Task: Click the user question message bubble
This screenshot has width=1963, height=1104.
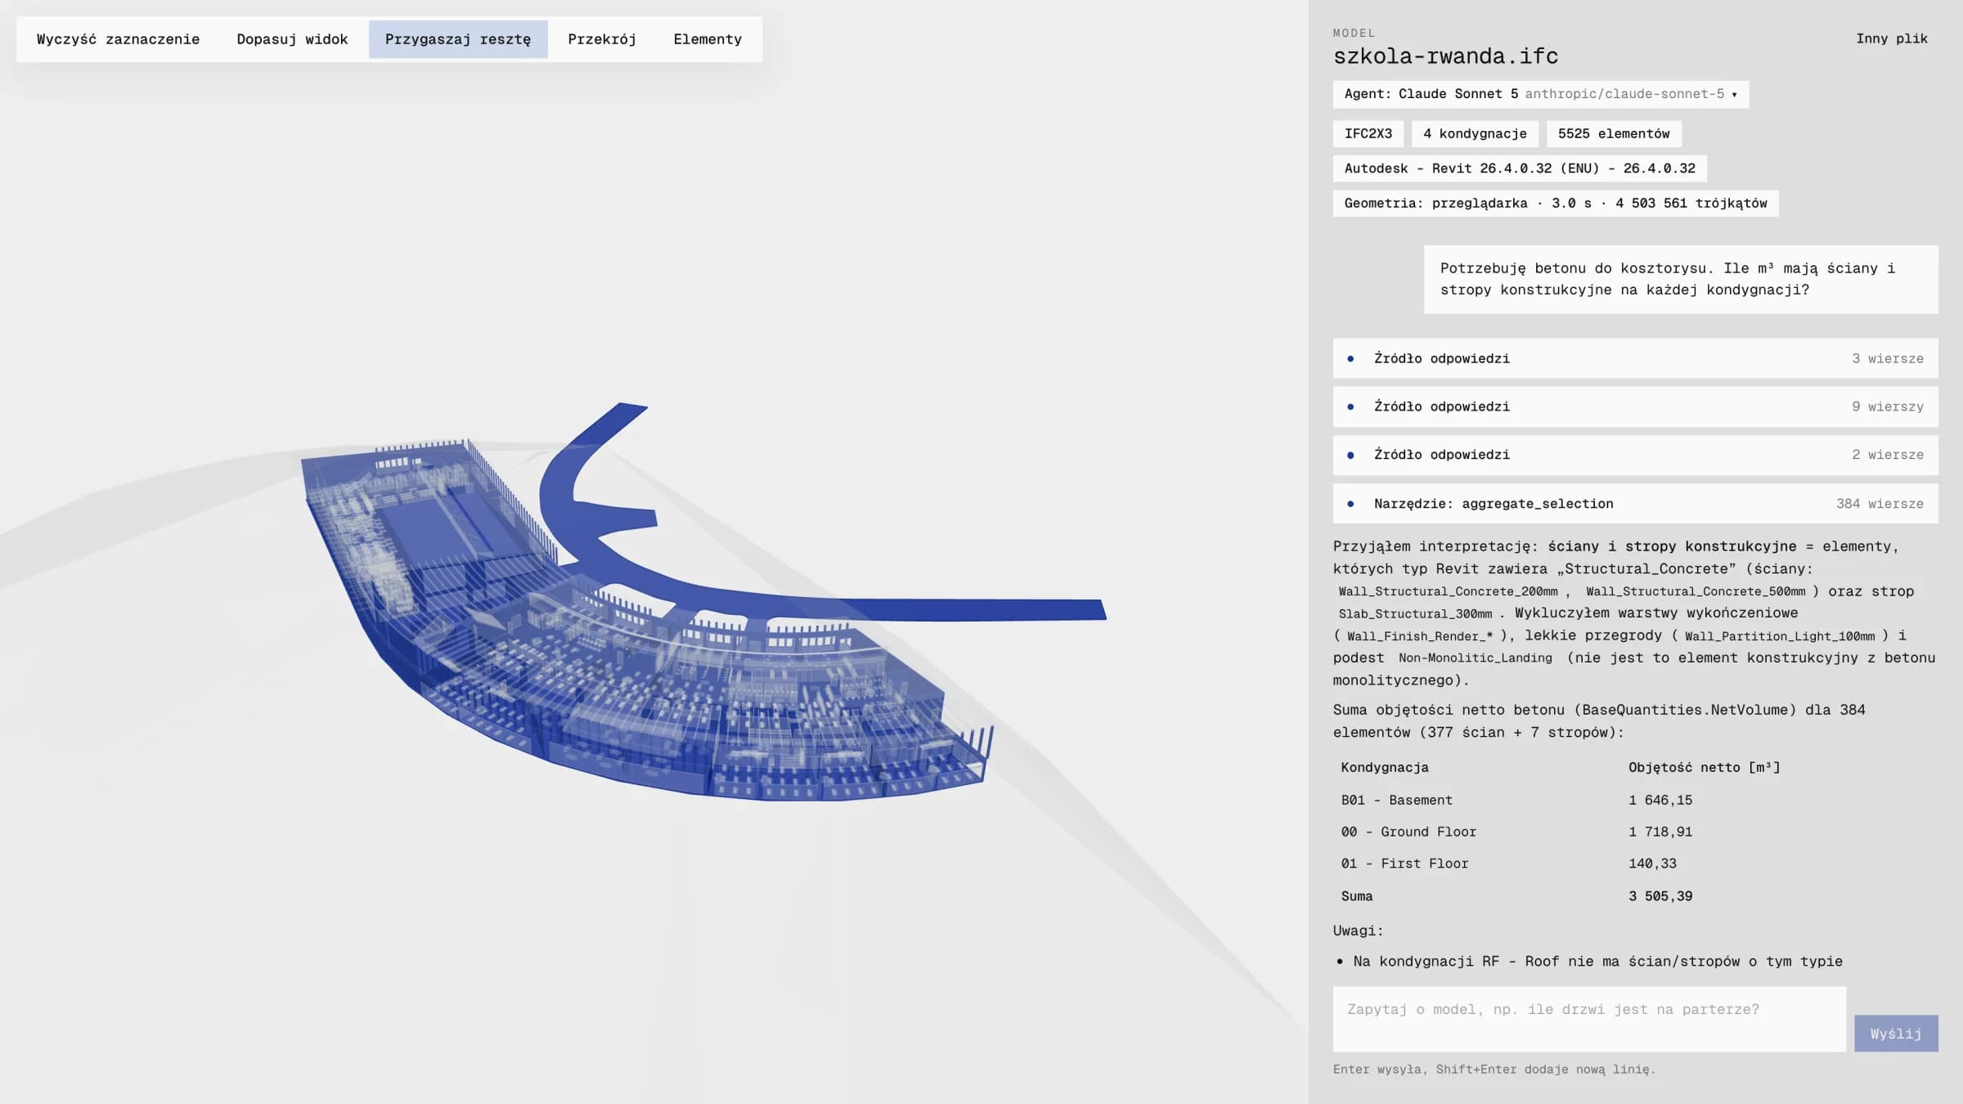Action: tap(1681, 280)
